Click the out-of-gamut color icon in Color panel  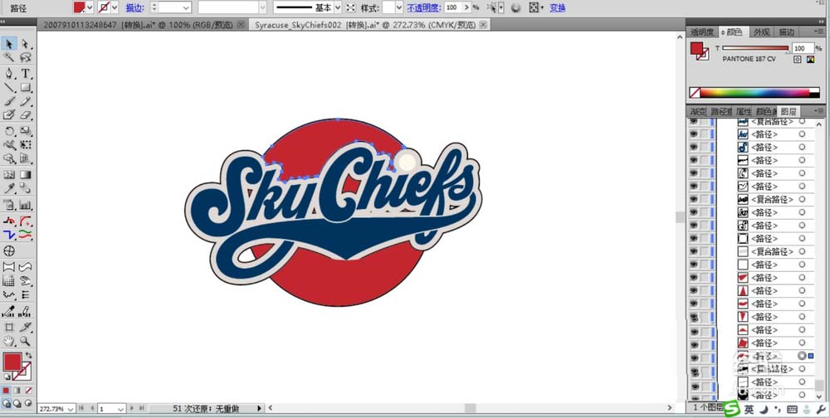coord(810,60)
